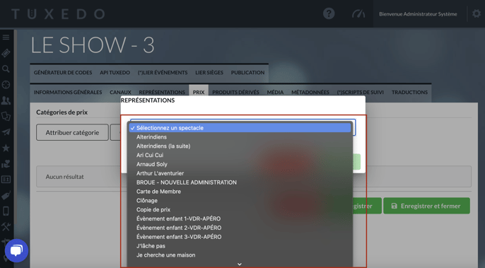Open the Lier sièges tab

tap(209, 72)
